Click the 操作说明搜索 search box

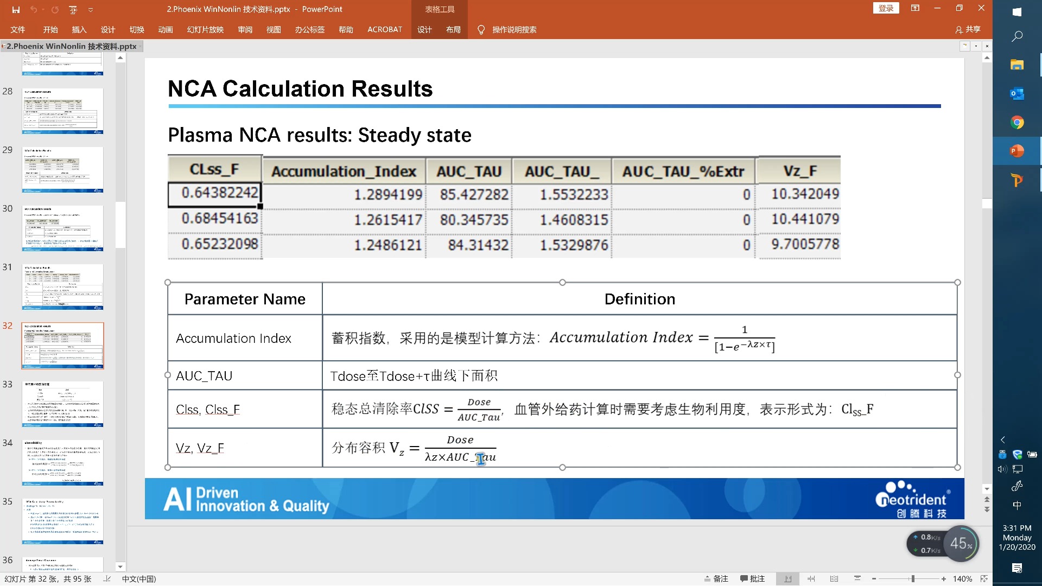514,29
